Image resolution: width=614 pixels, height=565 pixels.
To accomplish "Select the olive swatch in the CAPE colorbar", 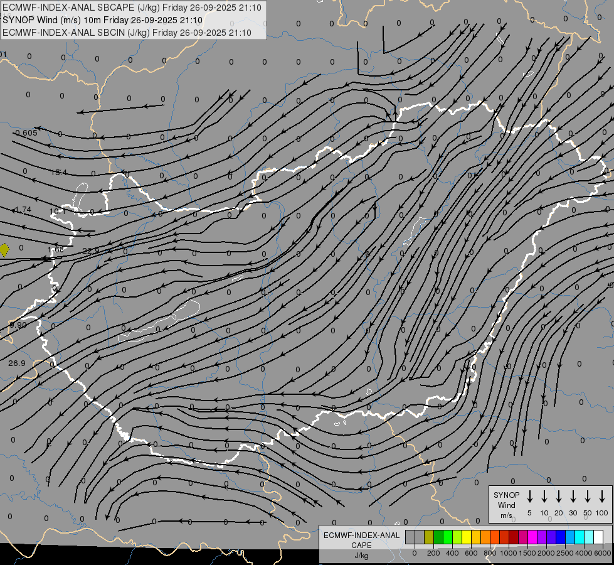I will tap(429, 537).
